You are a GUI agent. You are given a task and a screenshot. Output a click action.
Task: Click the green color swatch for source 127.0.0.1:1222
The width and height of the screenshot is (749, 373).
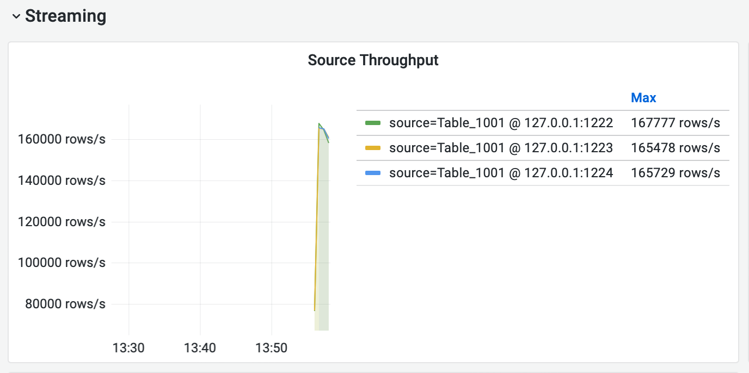tap(372, 123)
